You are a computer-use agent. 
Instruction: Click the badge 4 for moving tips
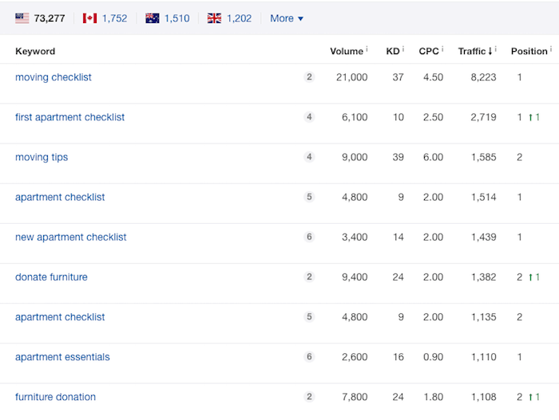[x=309, y=157]
